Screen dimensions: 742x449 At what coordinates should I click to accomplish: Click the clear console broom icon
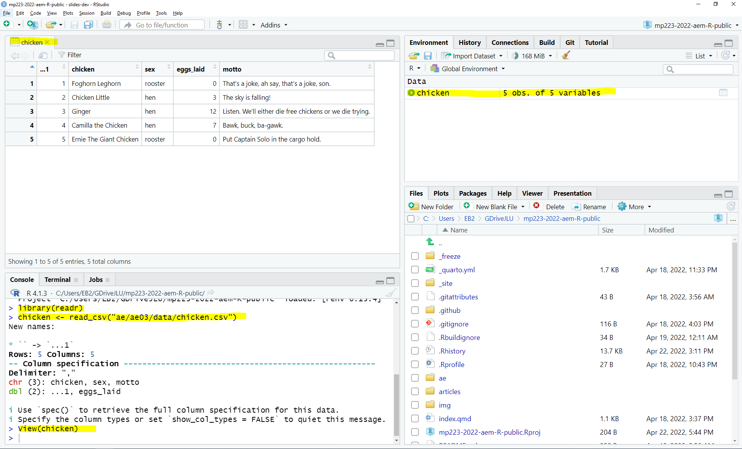(x=391, y=293)
